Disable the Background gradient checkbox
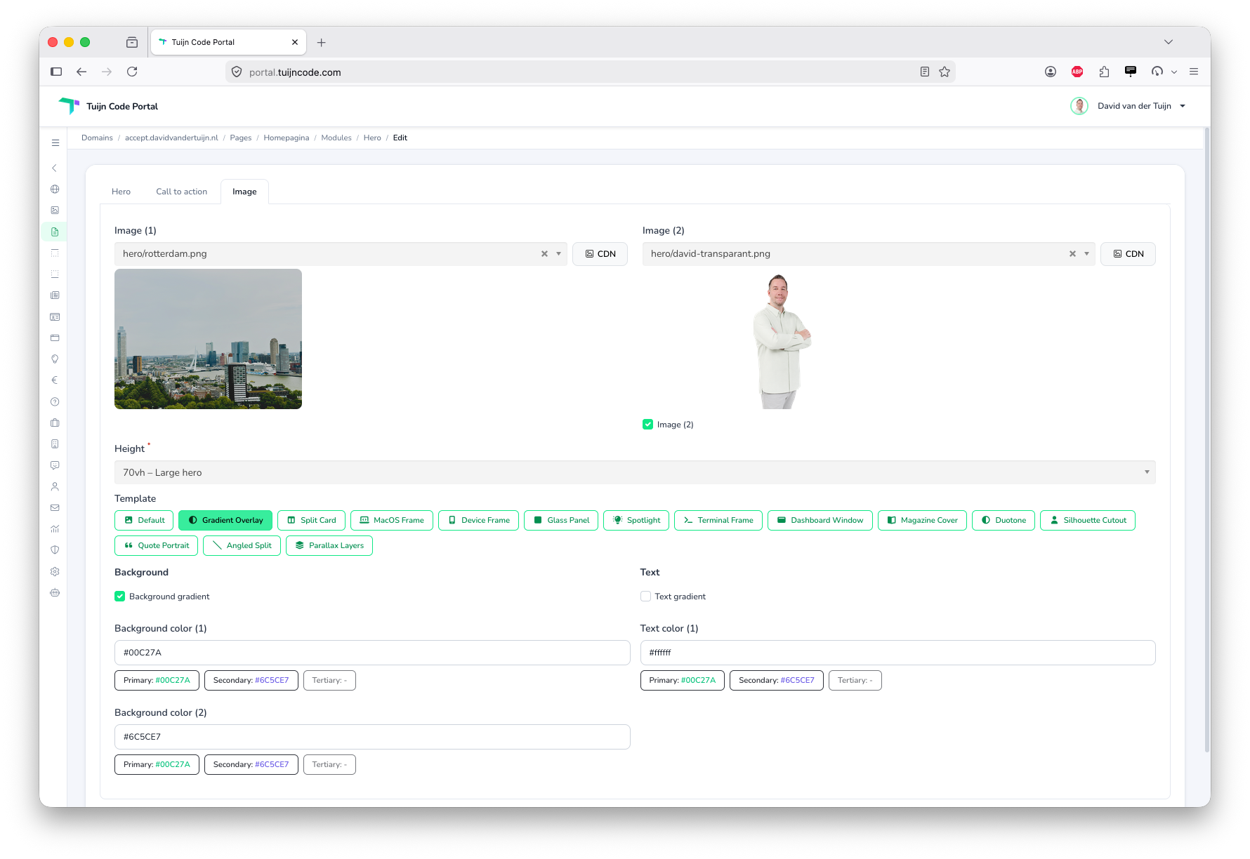1250x859 pixels. click(119, 596)
